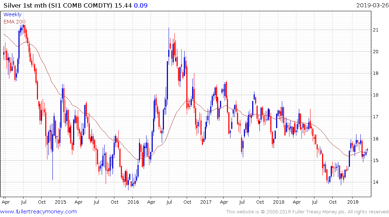The width and height of the screenshot is (389, 217).
Task: Click the 'Oct' label just before 2019
Action: (x=333, y=202)
